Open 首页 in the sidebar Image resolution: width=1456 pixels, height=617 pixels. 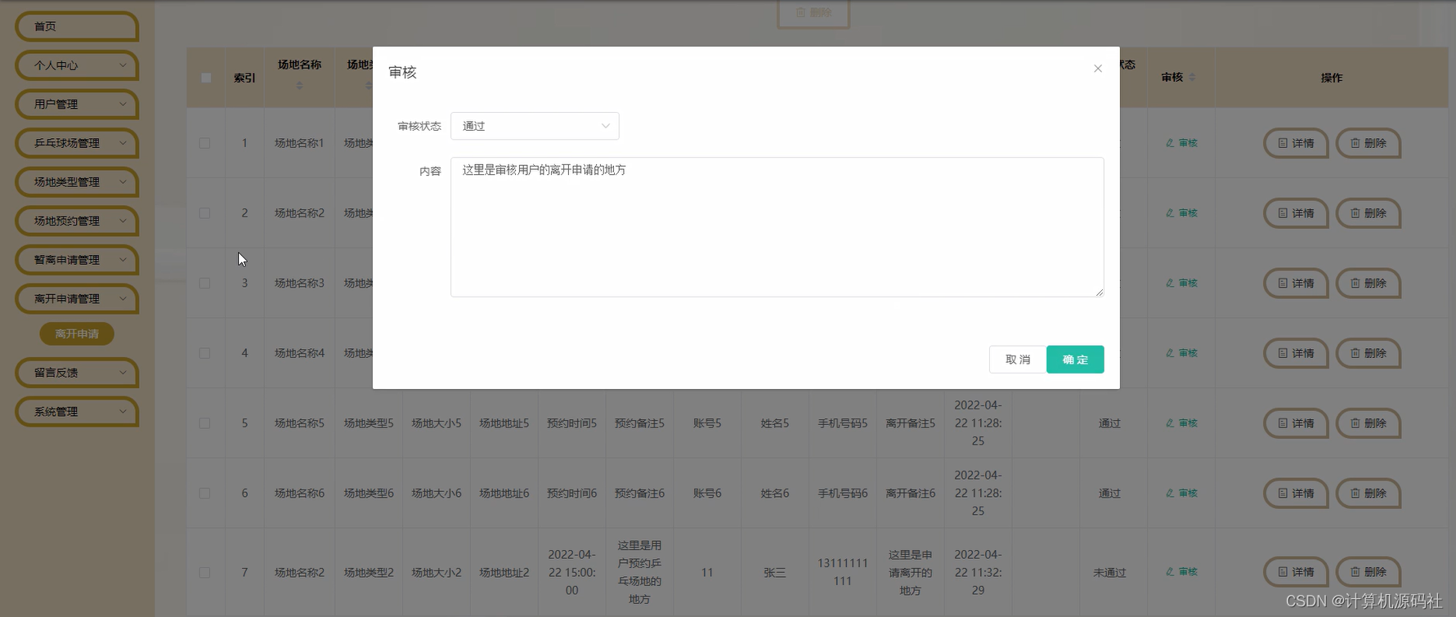76,26
